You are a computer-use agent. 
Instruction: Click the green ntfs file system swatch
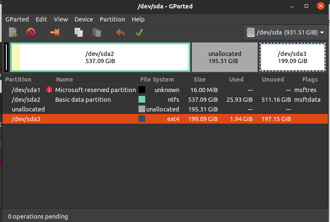point(142,99)
